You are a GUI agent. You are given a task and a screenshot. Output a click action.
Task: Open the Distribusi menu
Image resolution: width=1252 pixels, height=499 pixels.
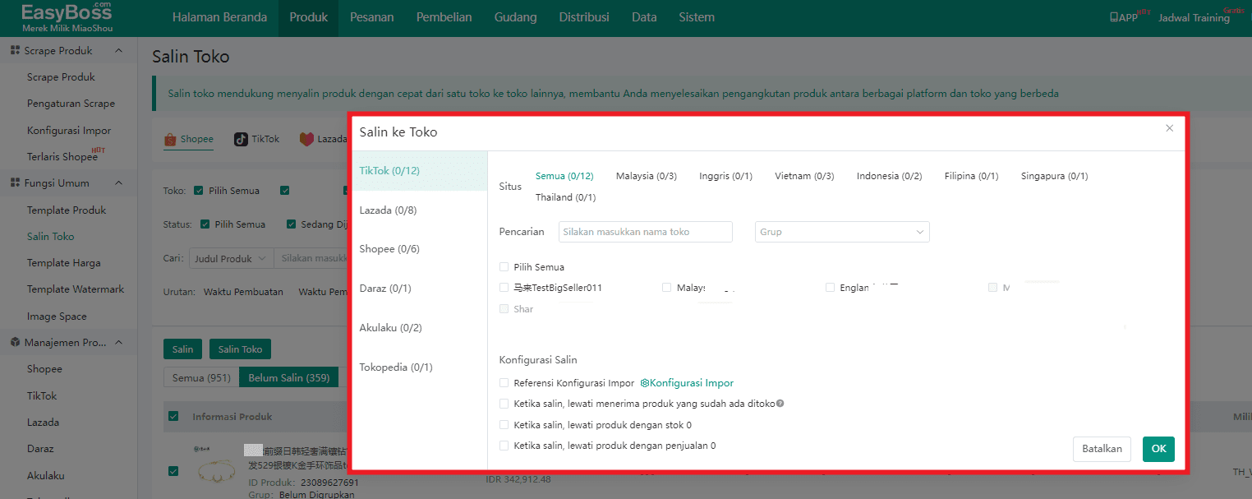pyautogui.click(x=584, y=17)
